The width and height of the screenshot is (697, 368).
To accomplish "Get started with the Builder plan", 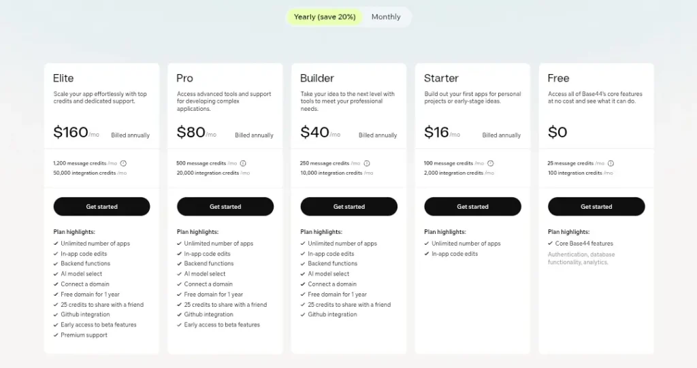I will tap(349, 207).
